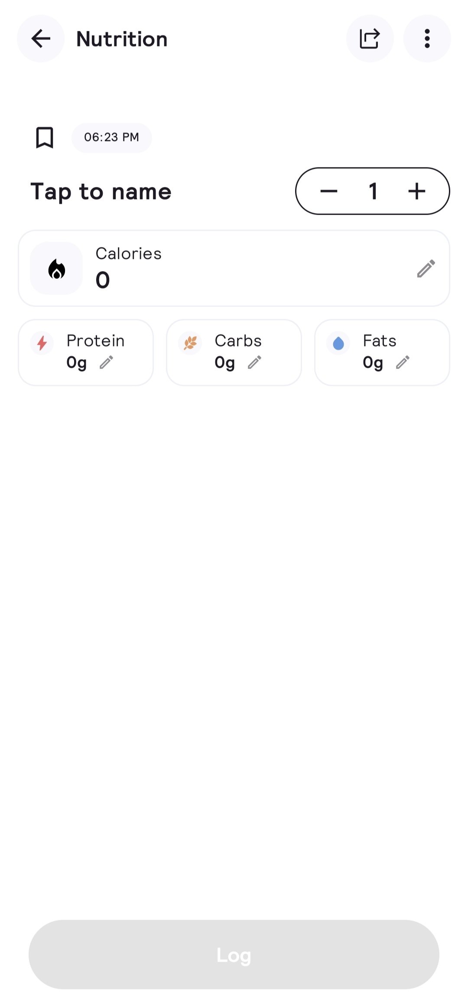Tap the serving count number 1
This screenshot has height=995, width=468.
point(373,191)
